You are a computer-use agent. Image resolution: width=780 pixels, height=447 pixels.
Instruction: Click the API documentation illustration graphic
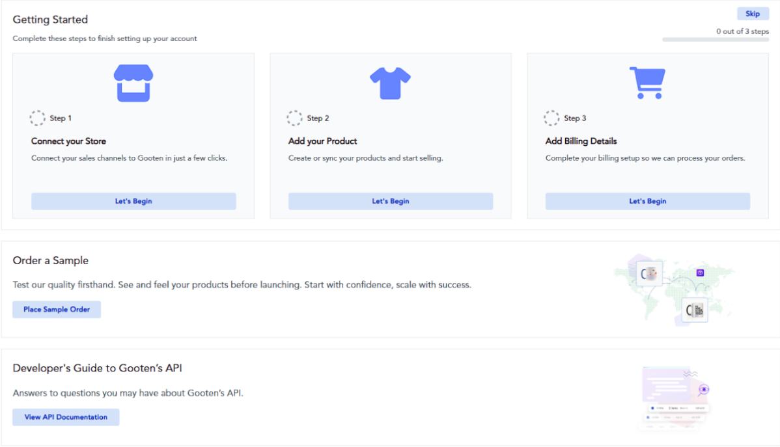tap(675, 397)
